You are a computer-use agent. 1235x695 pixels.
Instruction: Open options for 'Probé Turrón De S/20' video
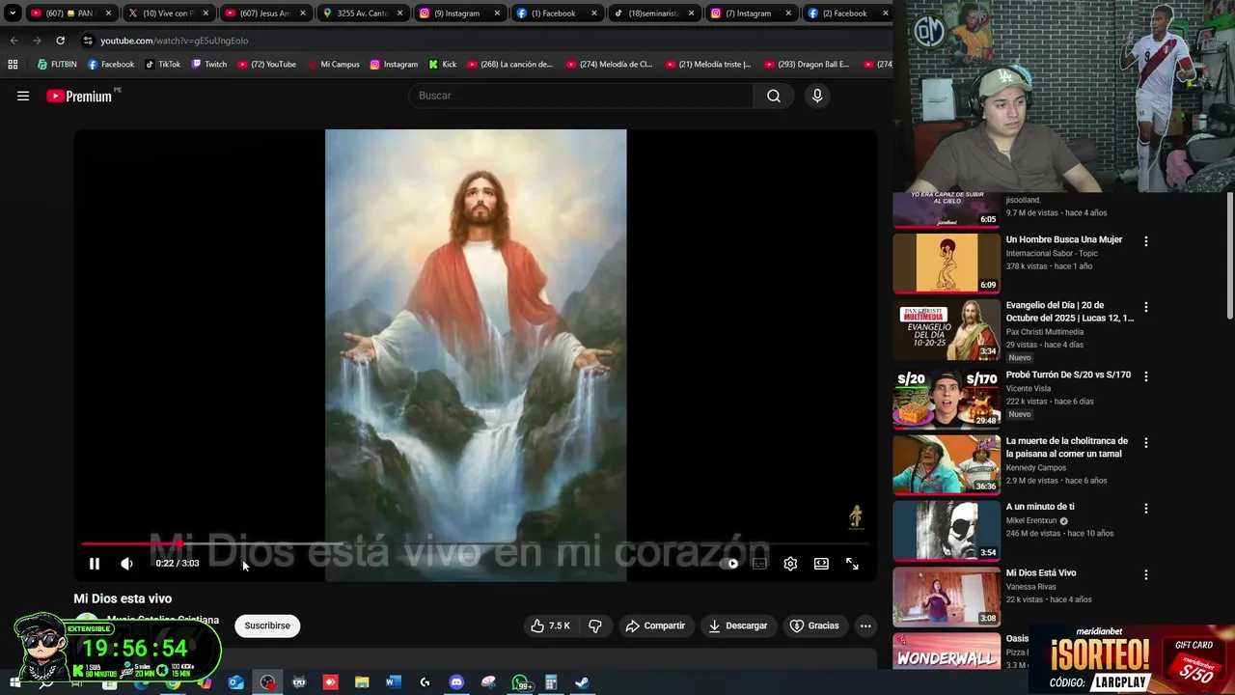pyautogui.click(x=1146, y=376)
